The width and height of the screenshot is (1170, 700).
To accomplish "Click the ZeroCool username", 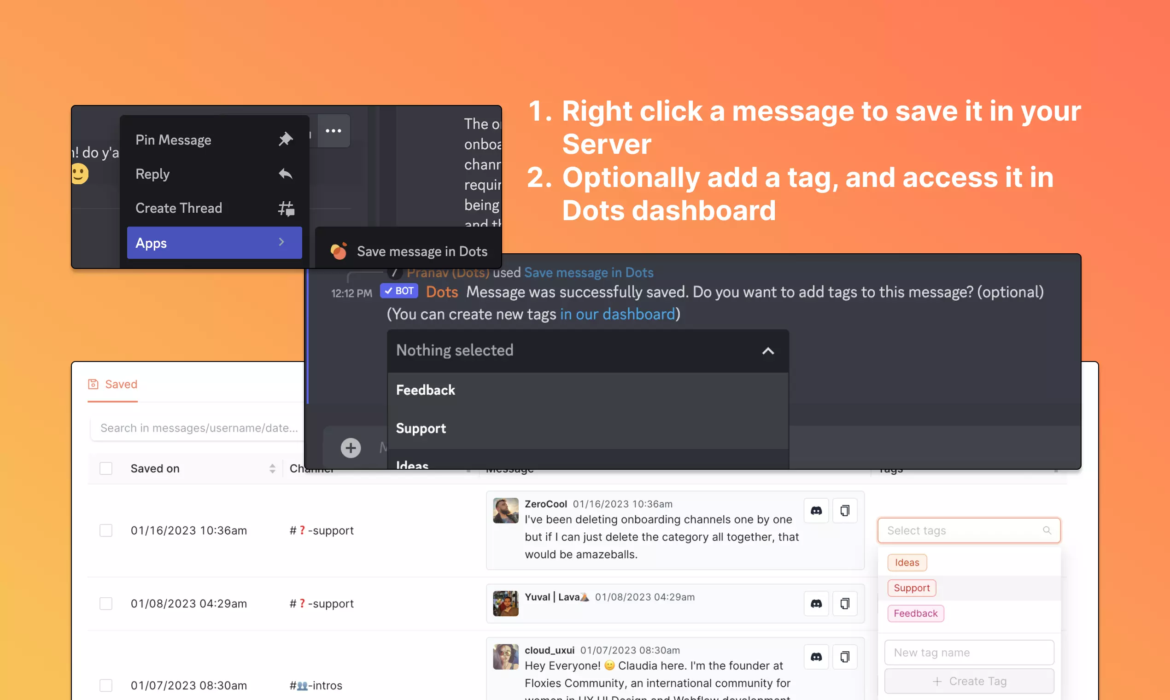I will [x=545, y=504].
